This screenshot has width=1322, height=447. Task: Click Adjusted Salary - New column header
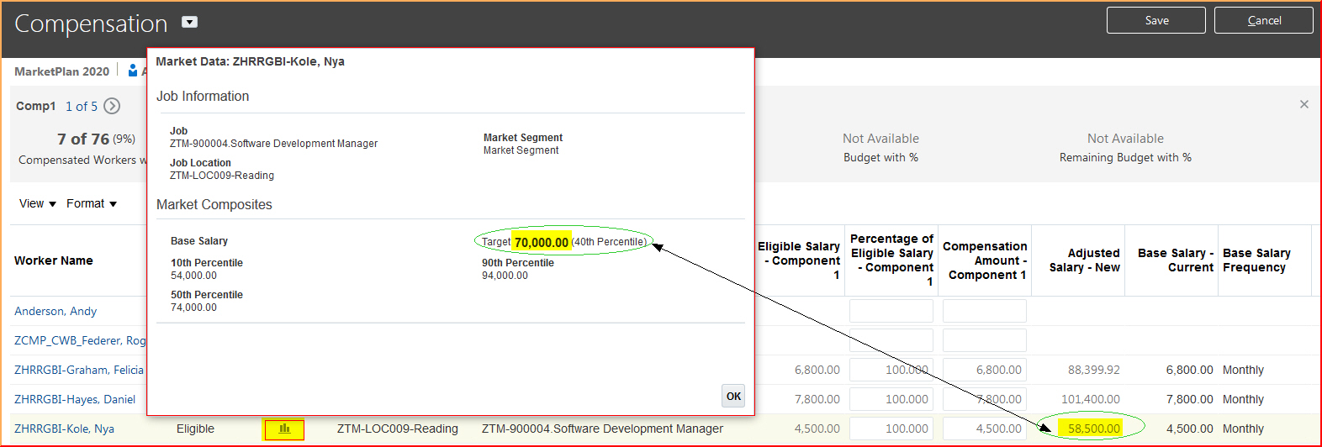(1085, 260)
